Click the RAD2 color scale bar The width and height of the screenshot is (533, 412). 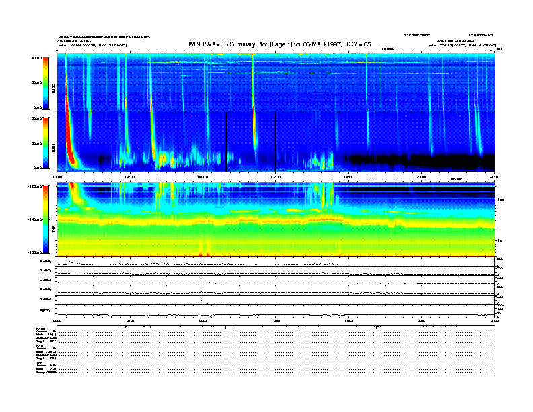click(x=46, y=83)
